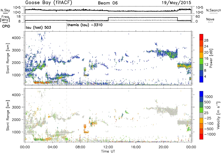Click the 'CPID' label
This screenshot has width=221, height=153.
coord(6,26)
